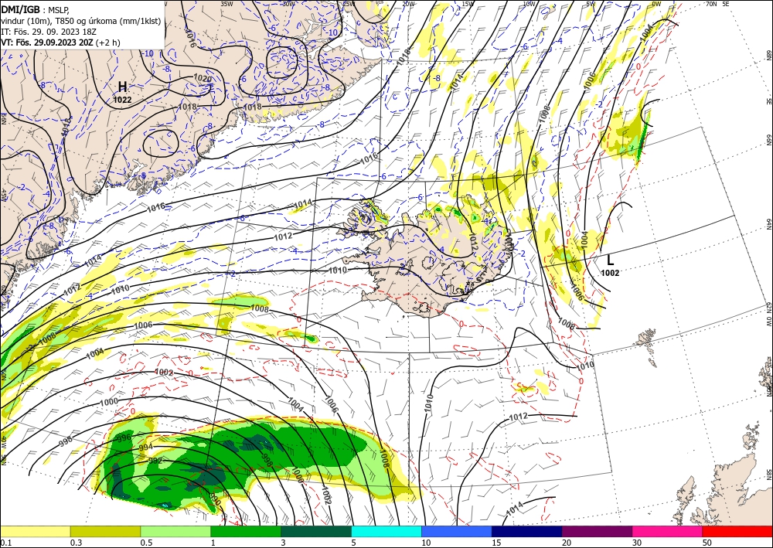The image size is (773, 548).
Task: Click the 'H' high pressure marker over Greenland
Action: click(122, 87)
